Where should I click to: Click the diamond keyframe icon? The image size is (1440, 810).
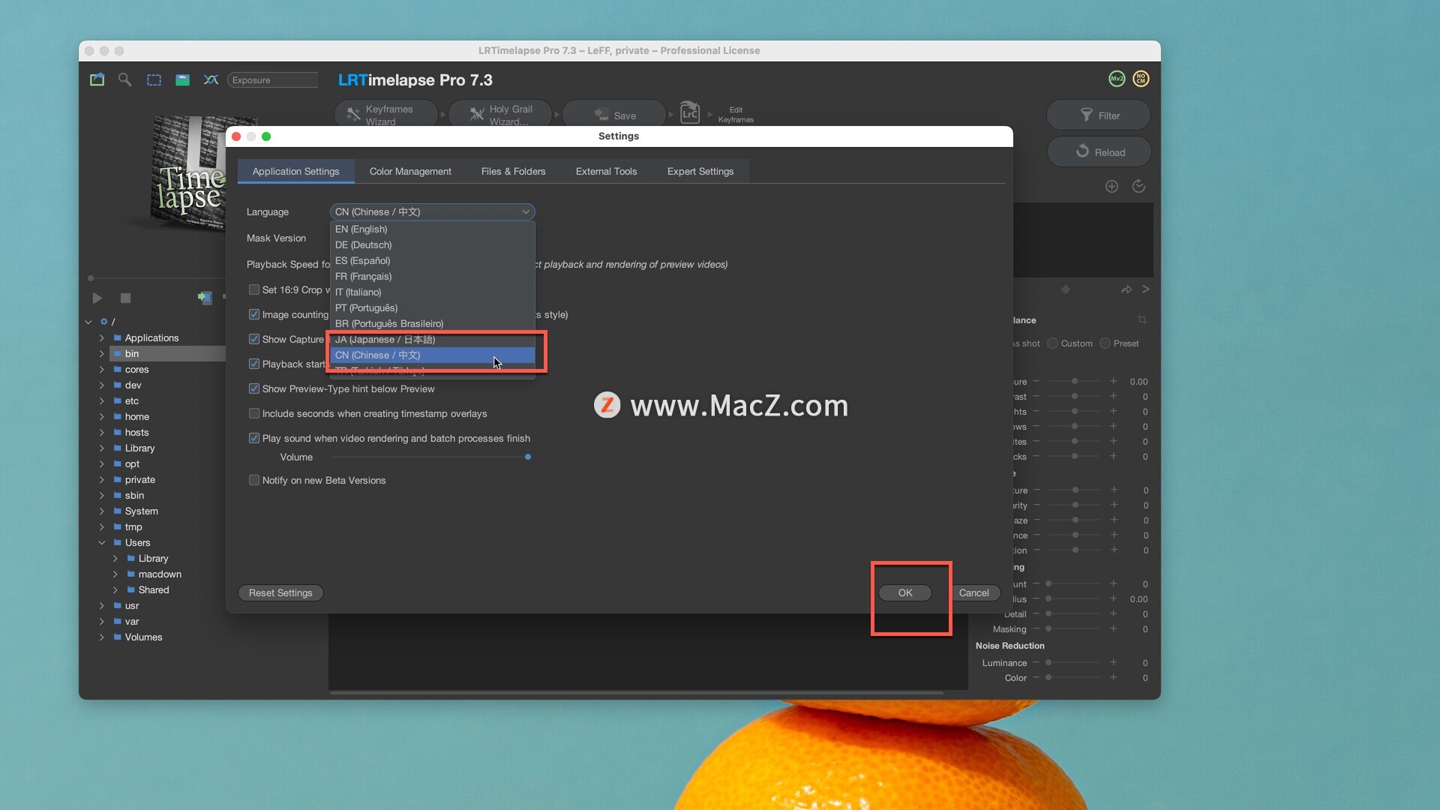[x=1066, y=289]
